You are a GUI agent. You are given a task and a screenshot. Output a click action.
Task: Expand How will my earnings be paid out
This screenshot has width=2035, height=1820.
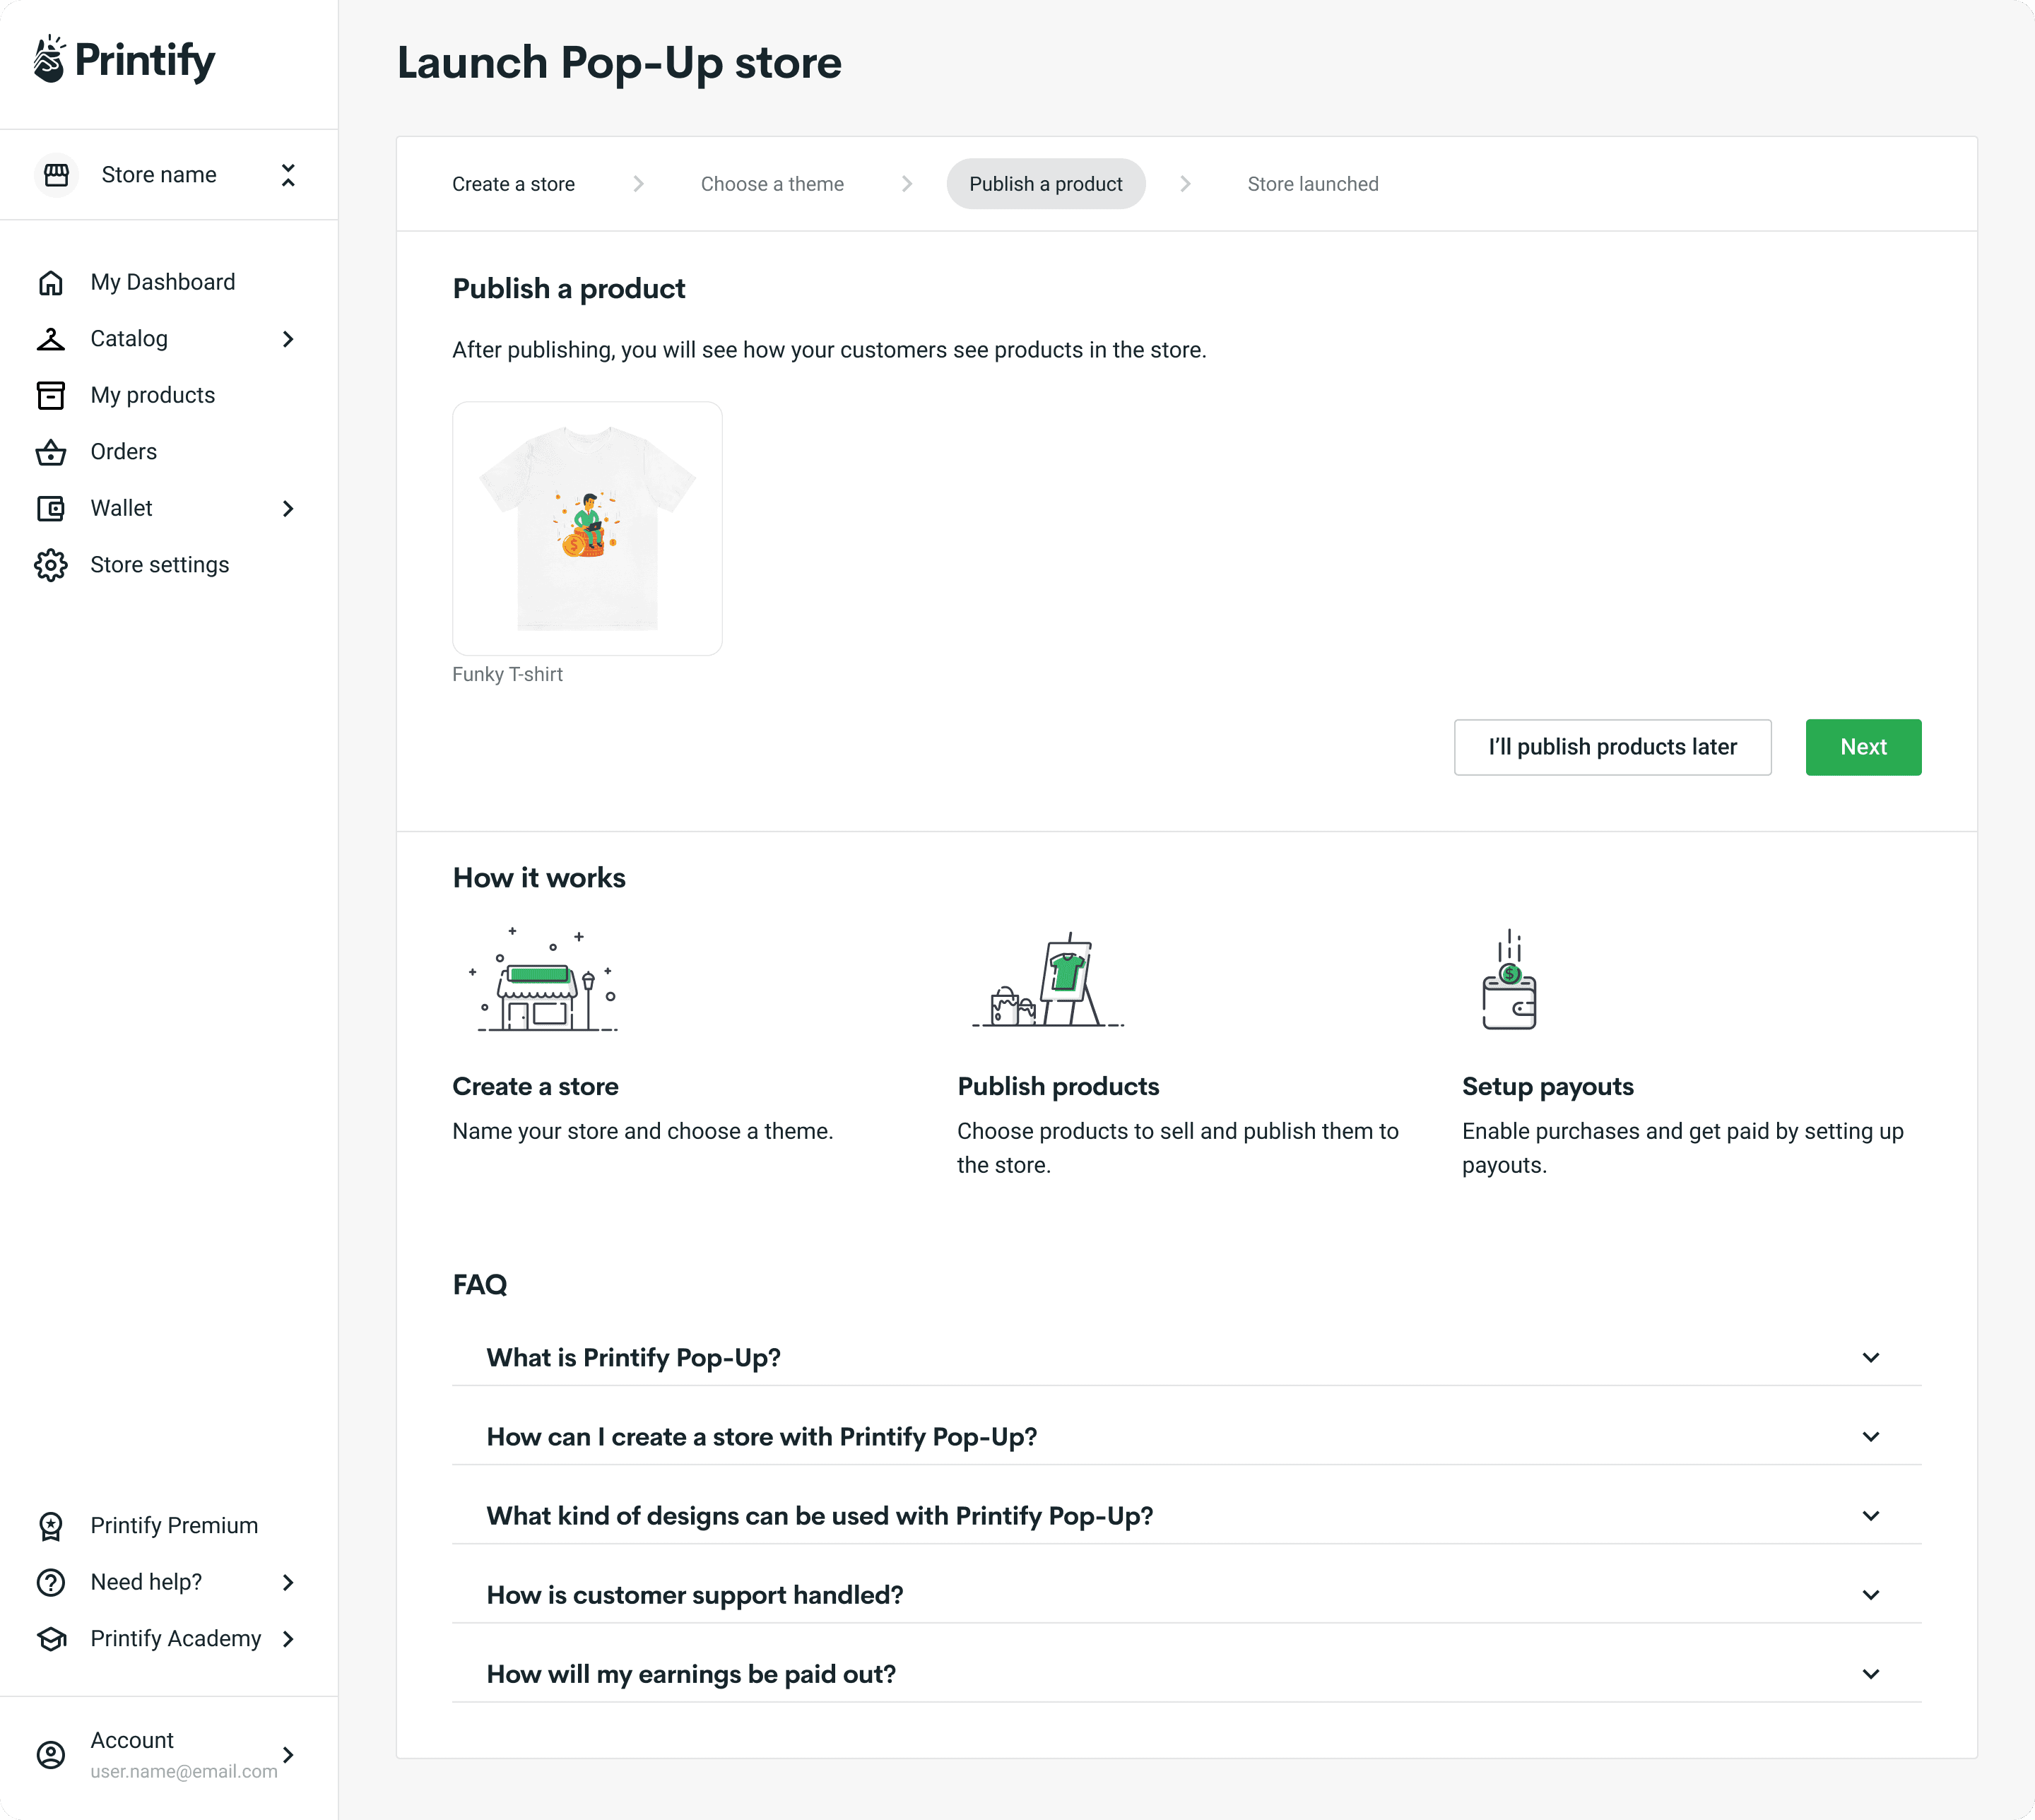pyautogui.click(x=1187, y=1674)
